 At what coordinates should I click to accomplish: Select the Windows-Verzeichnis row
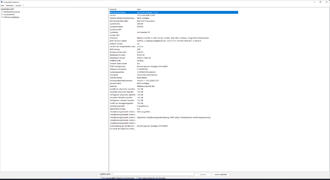(x=174, y=69)
